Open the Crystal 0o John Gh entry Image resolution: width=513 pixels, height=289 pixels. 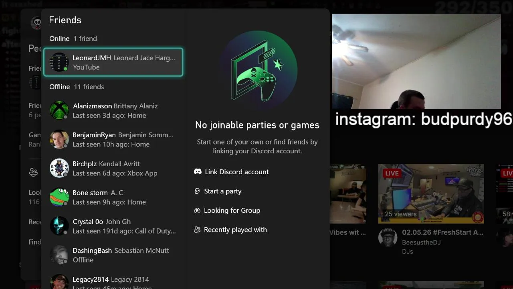113,226
